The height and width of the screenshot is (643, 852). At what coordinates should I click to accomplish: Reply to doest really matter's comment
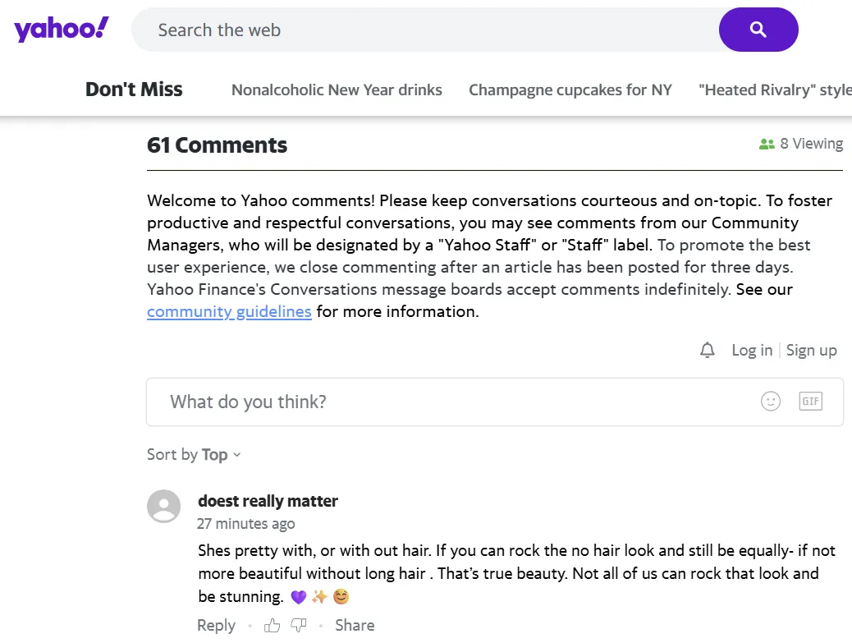pyautogui.click(x=216, y=626)
